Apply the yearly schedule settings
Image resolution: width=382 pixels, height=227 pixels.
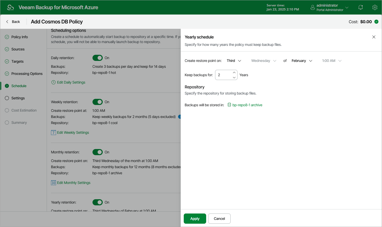coord(195,219)
